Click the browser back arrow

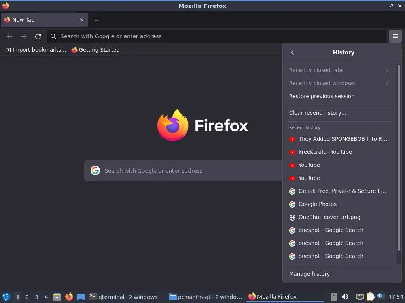tap(9, 37)
